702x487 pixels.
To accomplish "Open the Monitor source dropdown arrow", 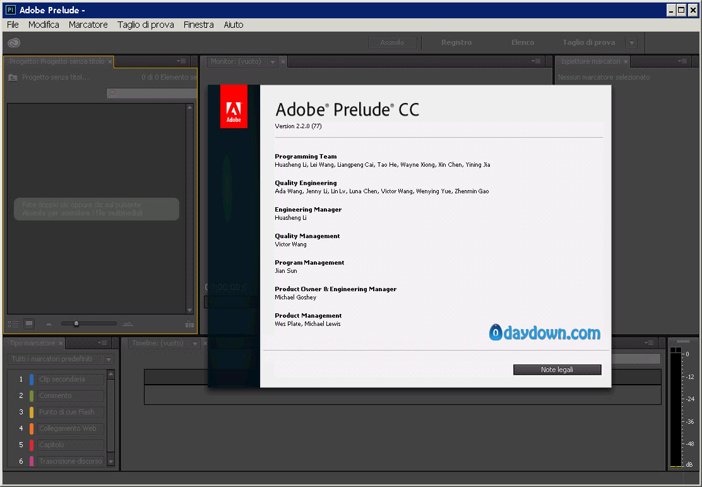I will coord(273,62).
